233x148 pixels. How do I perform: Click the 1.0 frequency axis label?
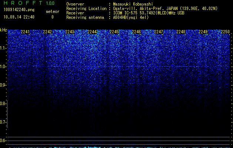tap(3, 67)
